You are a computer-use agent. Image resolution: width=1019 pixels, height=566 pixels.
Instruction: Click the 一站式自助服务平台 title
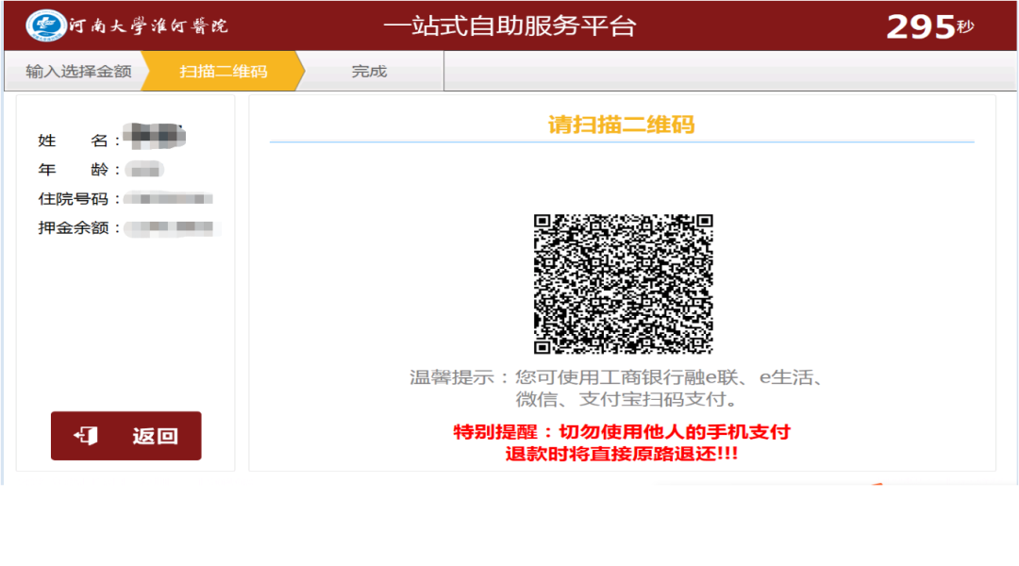(x=509, y=26)
